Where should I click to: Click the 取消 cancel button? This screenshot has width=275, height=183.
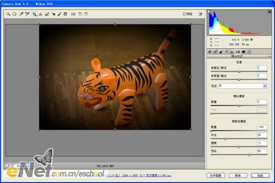click(238, 176)
